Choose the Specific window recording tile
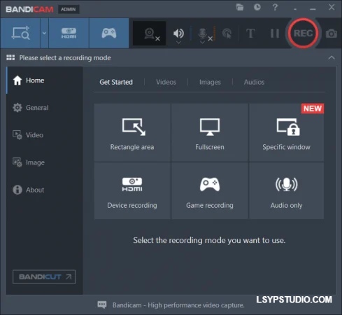Viewport: 342px width, 315px height. pyautogui.click(x=286, y=132)
